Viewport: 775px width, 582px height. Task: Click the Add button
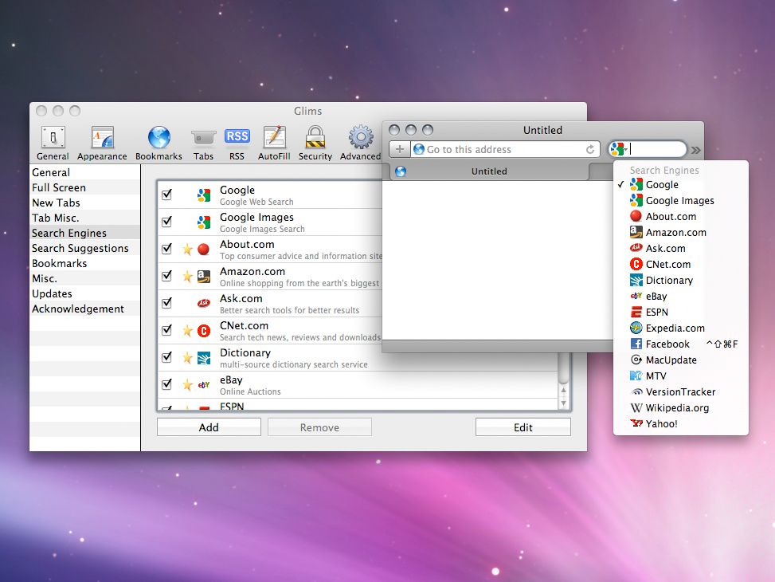pyautogui.click(x=209, y=427)
